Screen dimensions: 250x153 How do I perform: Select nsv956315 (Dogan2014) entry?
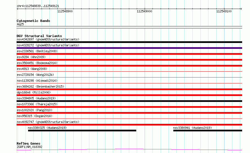click(35, 116)
